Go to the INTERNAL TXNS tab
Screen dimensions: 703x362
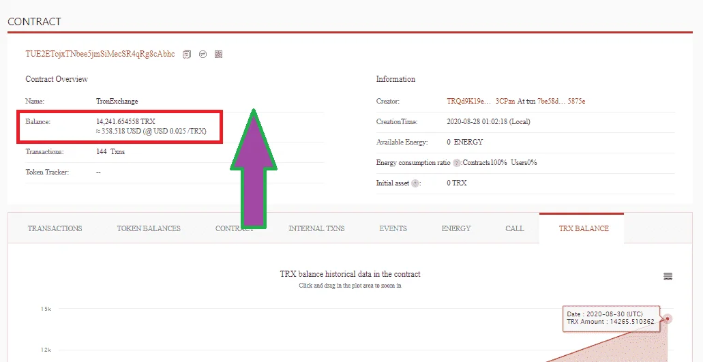click(x=316, y=228)
